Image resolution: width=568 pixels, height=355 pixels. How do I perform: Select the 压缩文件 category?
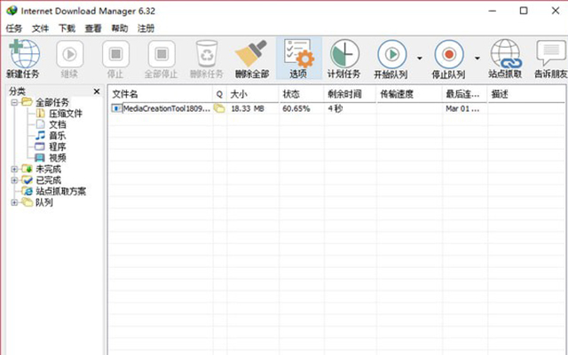(x=66, y=114)
